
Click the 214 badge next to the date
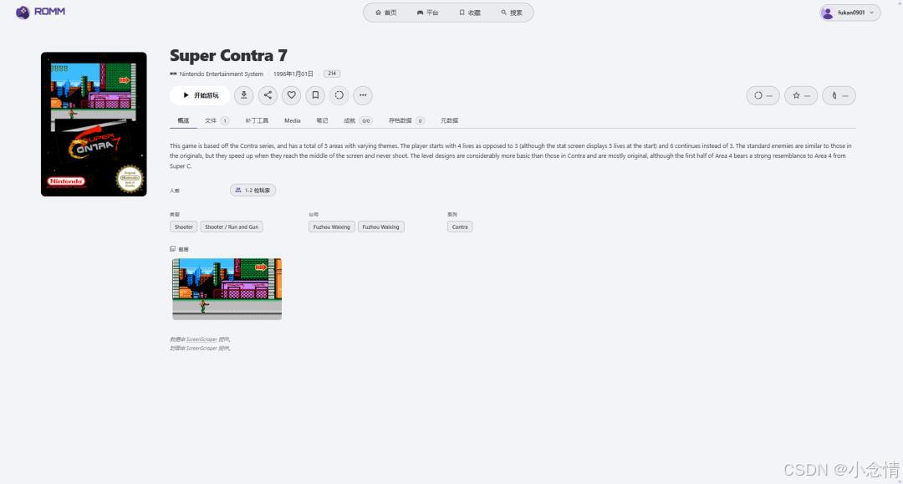[x=332, y=74]
